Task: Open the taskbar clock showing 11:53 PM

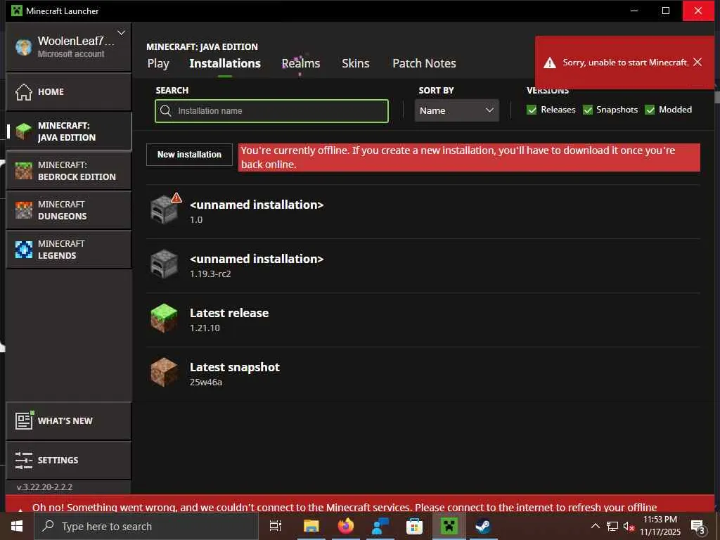Action: pos(660,526)
